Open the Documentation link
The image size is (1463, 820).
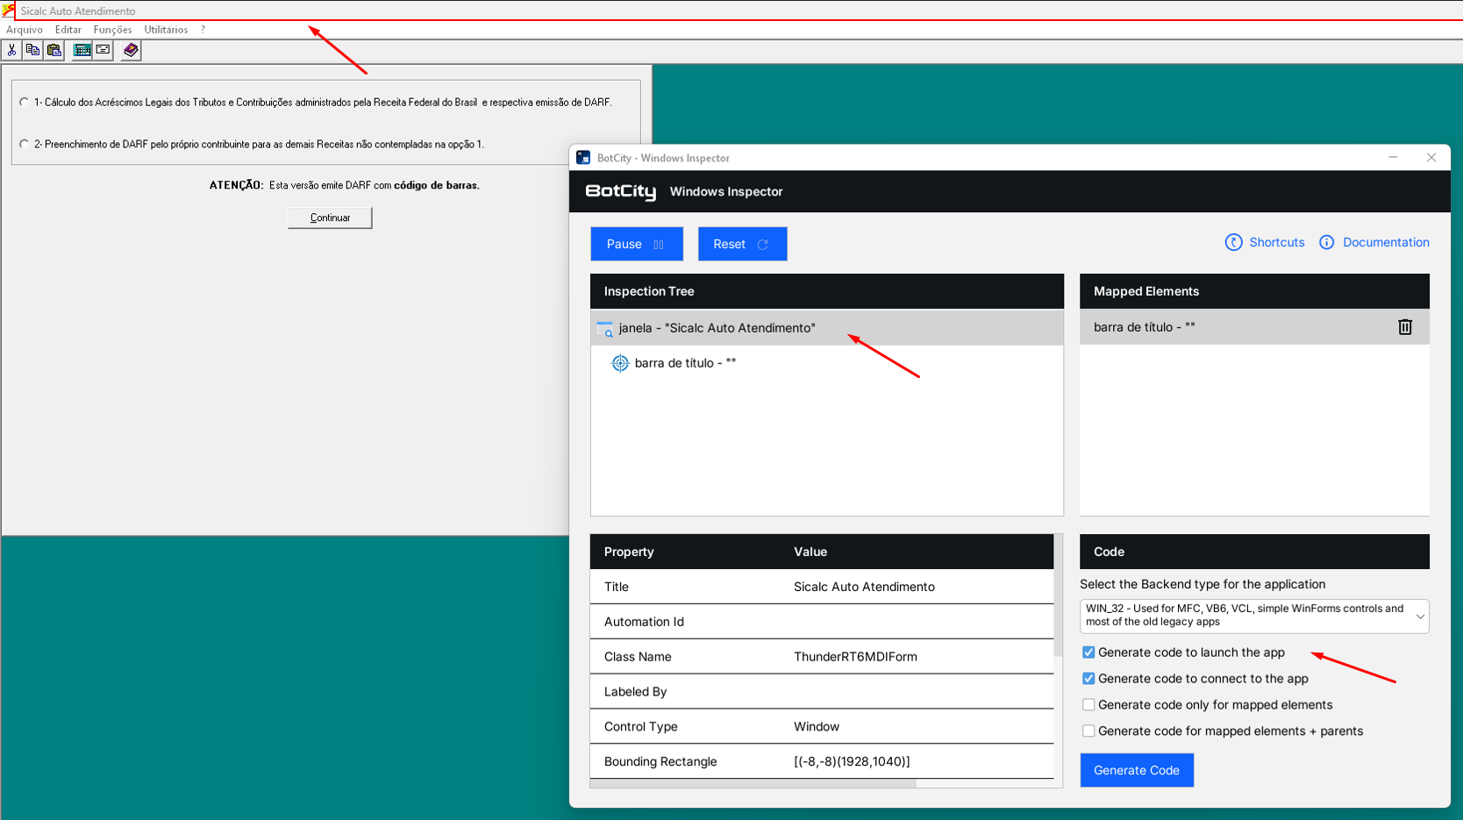[x=1385, y=243]
